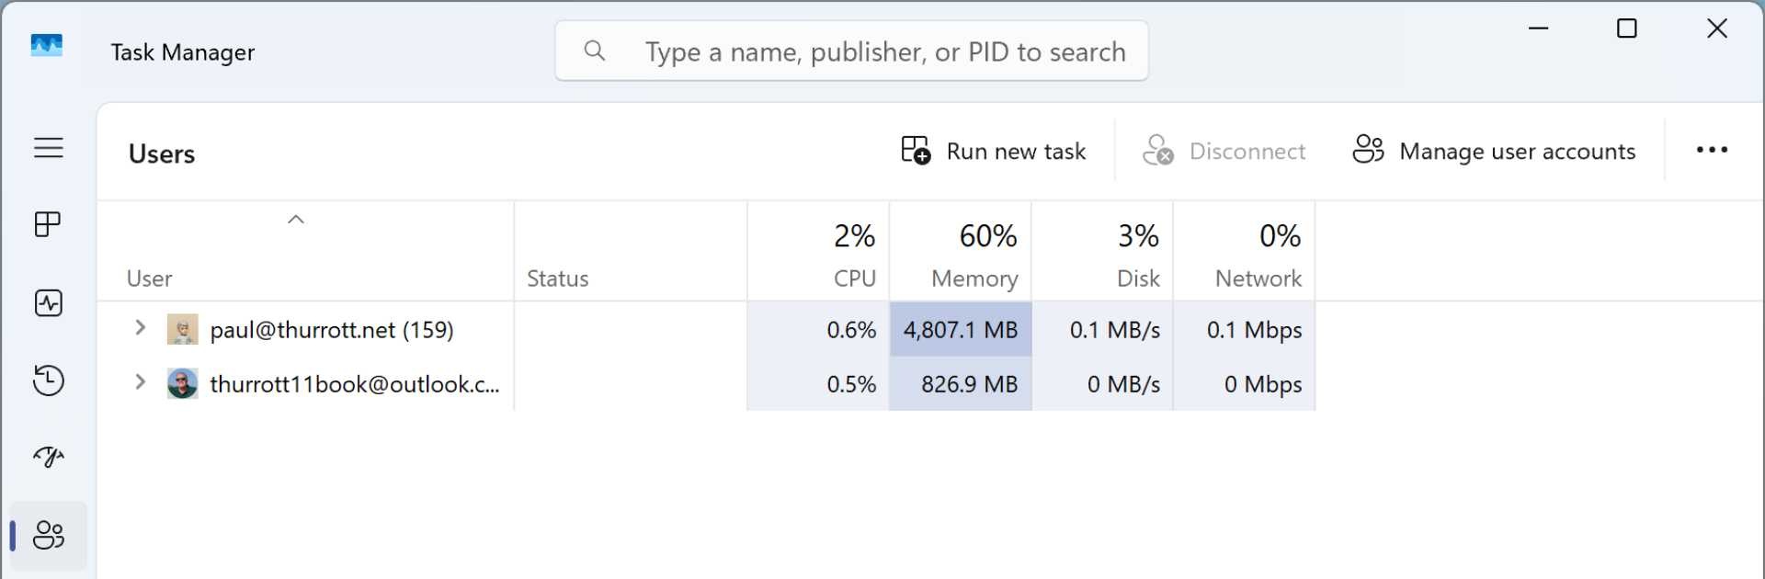
Task: Select the Users page icon
Action: tap(48, 535)
